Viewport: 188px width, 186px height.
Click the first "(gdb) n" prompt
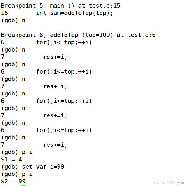pyautogui.click(x=13, y=21)
